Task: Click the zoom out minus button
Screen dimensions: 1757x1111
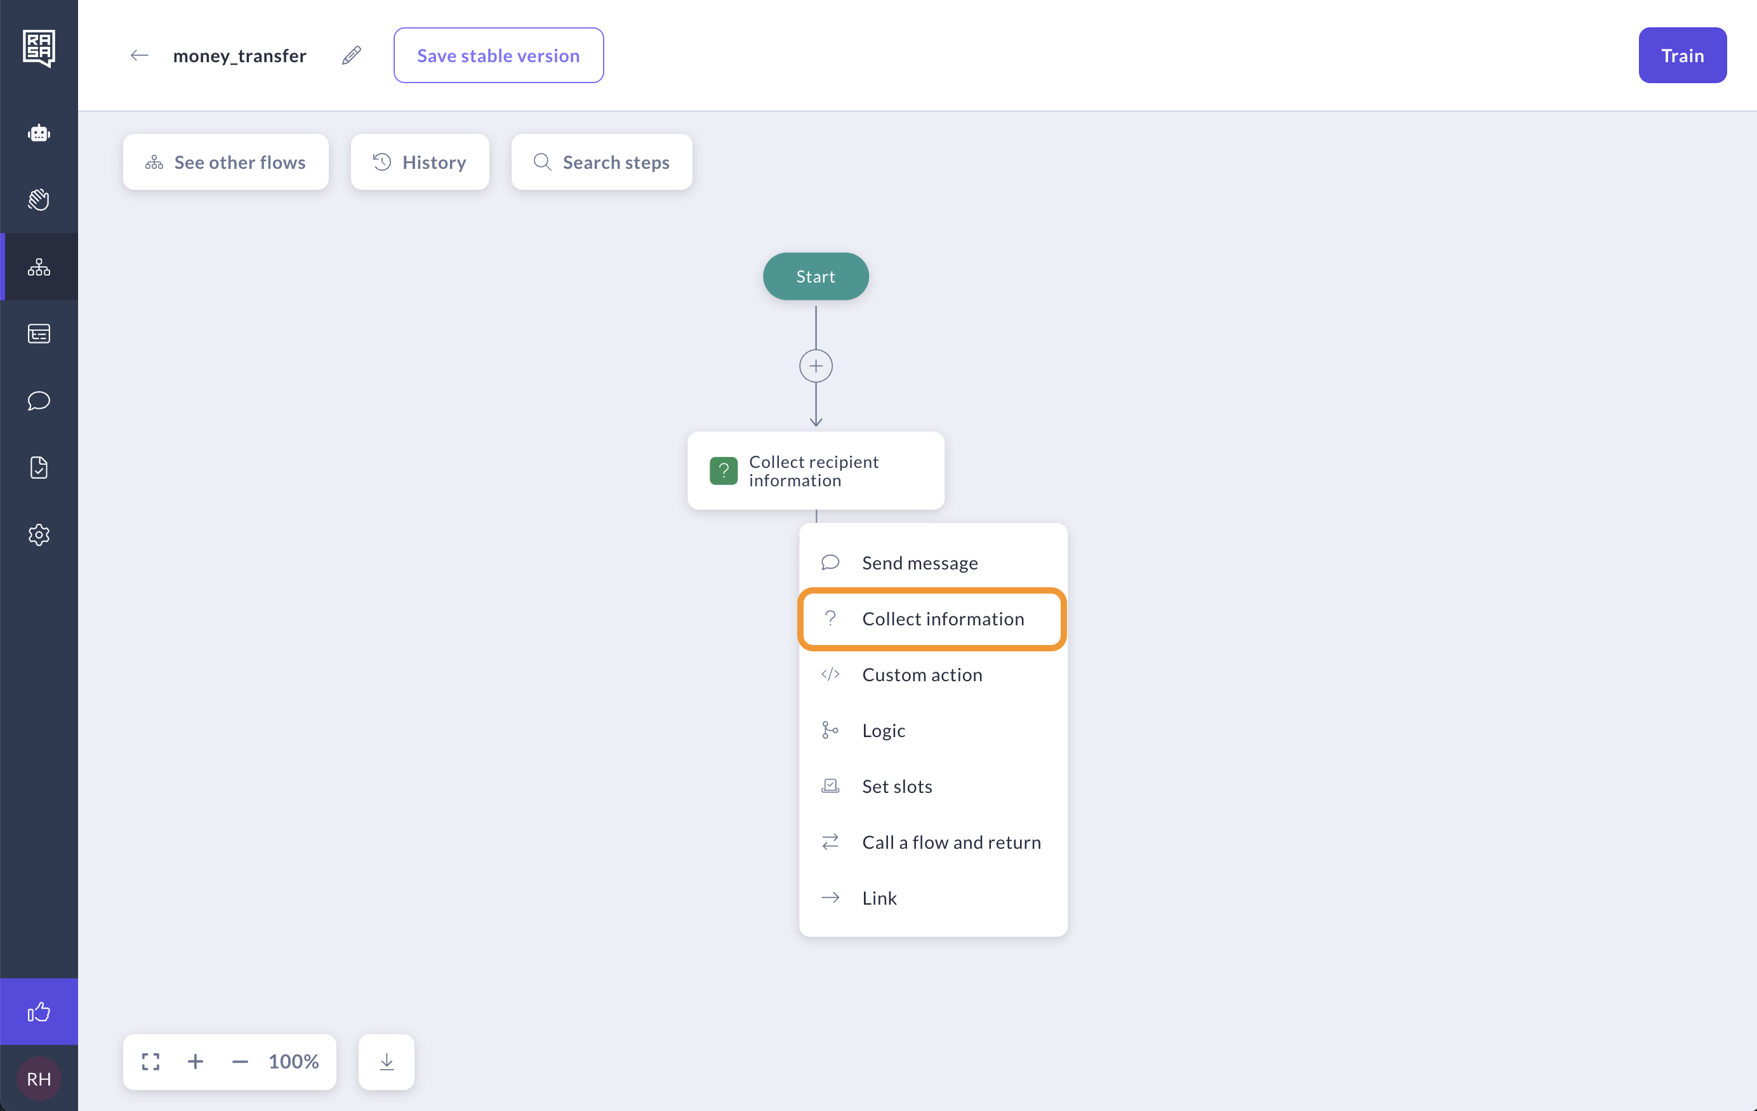Action: click(x=239, y=1061)
